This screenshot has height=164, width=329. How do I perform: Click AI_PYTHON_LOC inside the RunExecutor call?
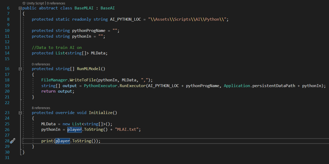coord(164,86)
